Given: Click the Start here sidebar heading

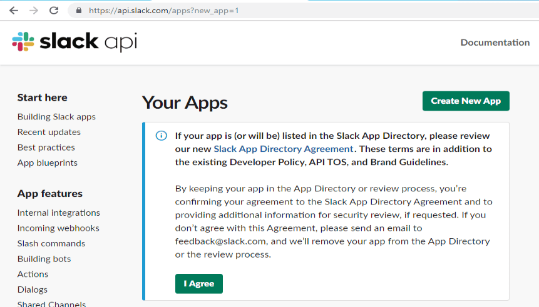Looking at the screenshot, I should (x=43, y=98).
